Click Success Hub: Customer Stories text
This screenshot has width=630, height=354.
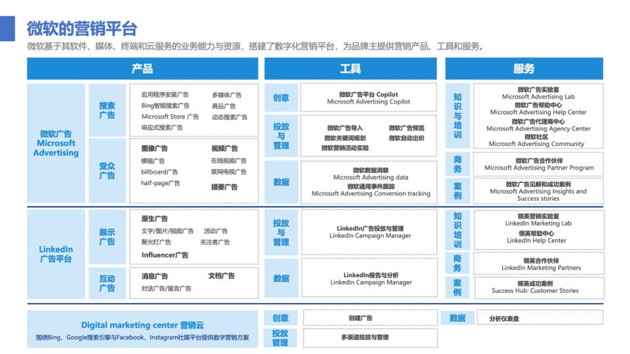point(535,290)
